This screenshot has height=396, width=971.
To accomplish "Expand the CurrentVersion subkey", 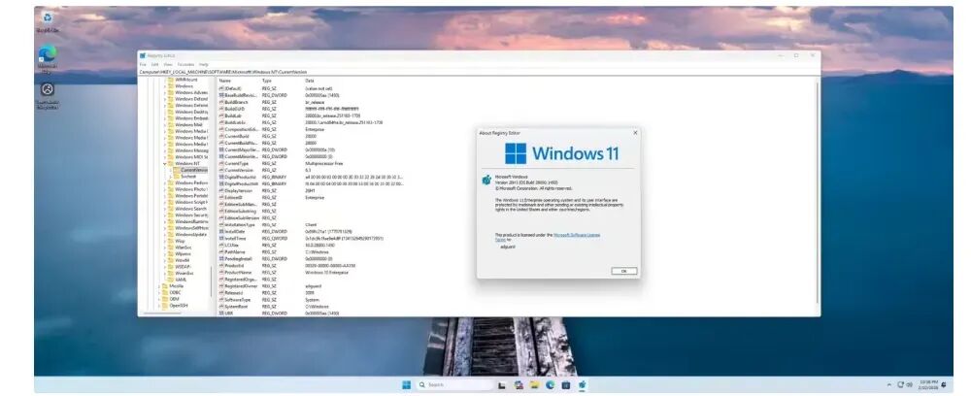I will (170, 170).
